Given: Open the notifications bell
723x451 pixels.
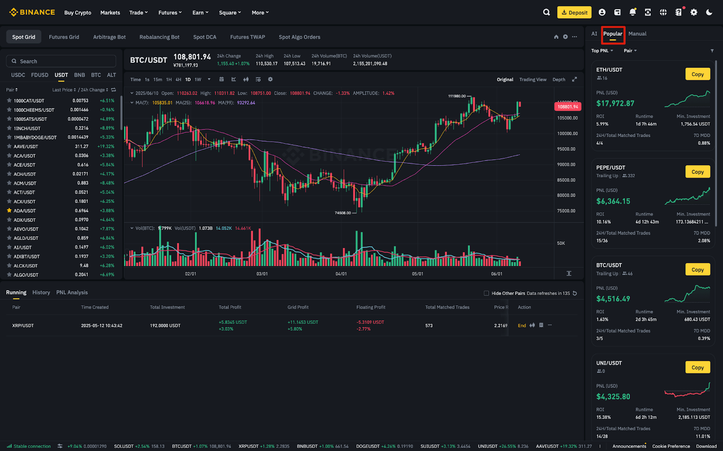Looking at the screenshot, I should coord(633,12).
